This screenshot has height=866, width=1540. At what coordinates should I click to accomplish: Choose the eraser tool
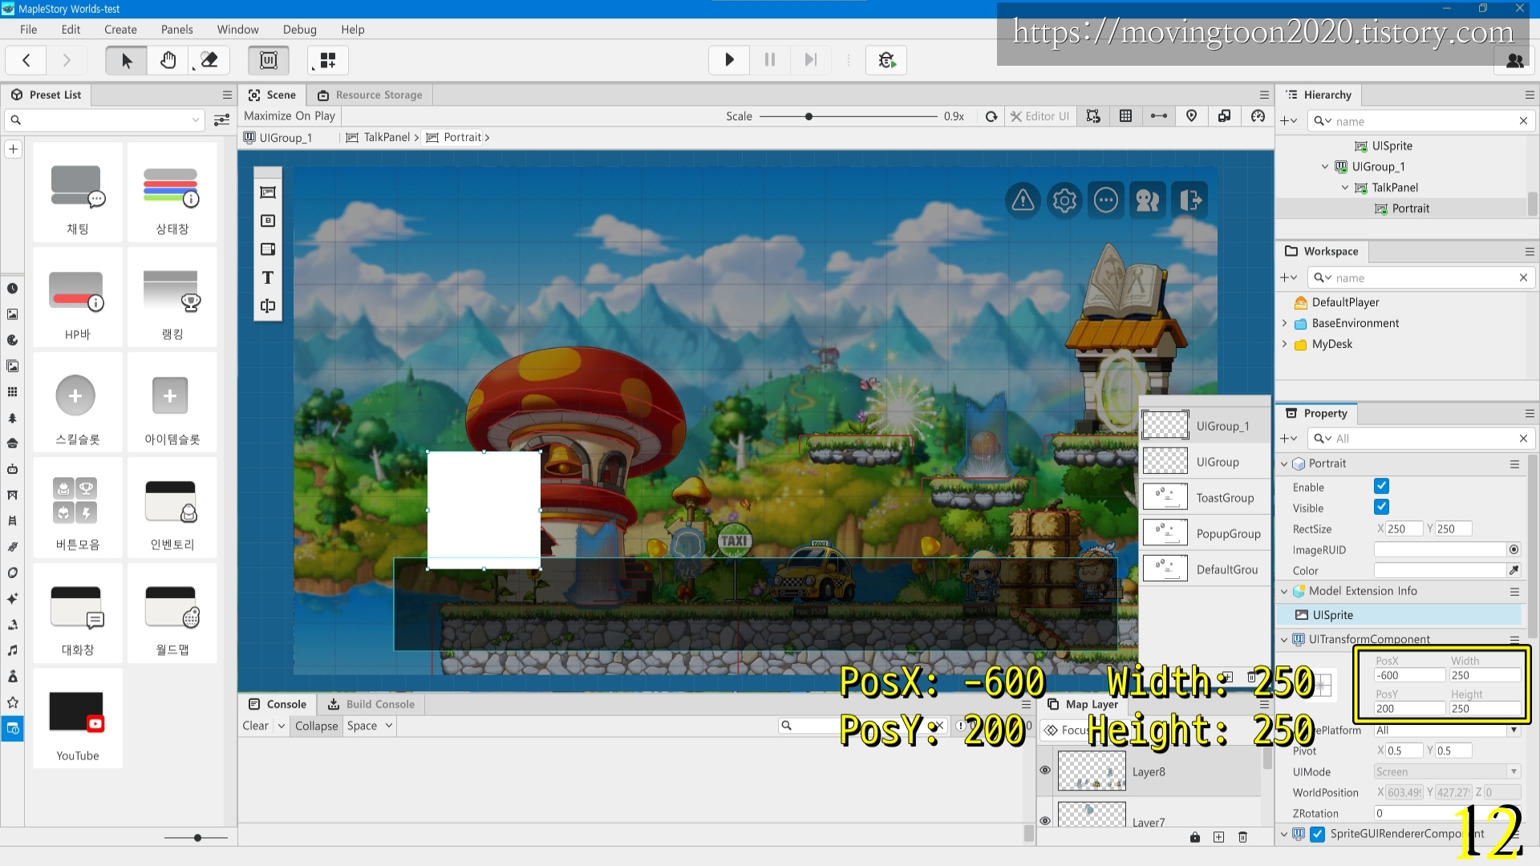209,60
